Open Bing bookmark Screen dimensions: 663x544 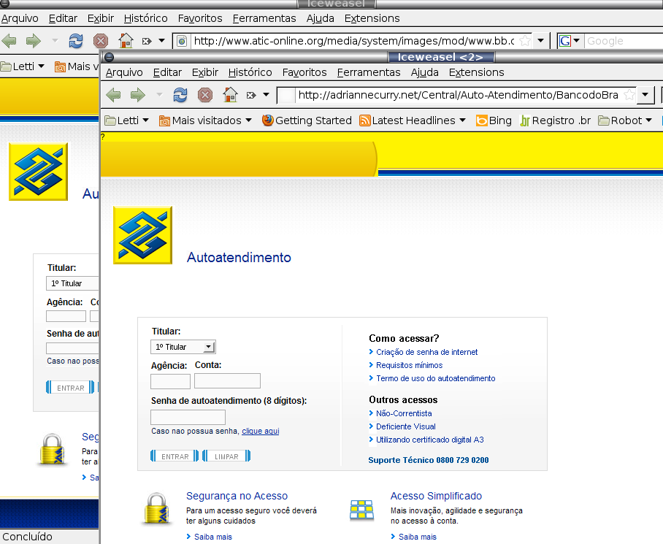(494, 120)
